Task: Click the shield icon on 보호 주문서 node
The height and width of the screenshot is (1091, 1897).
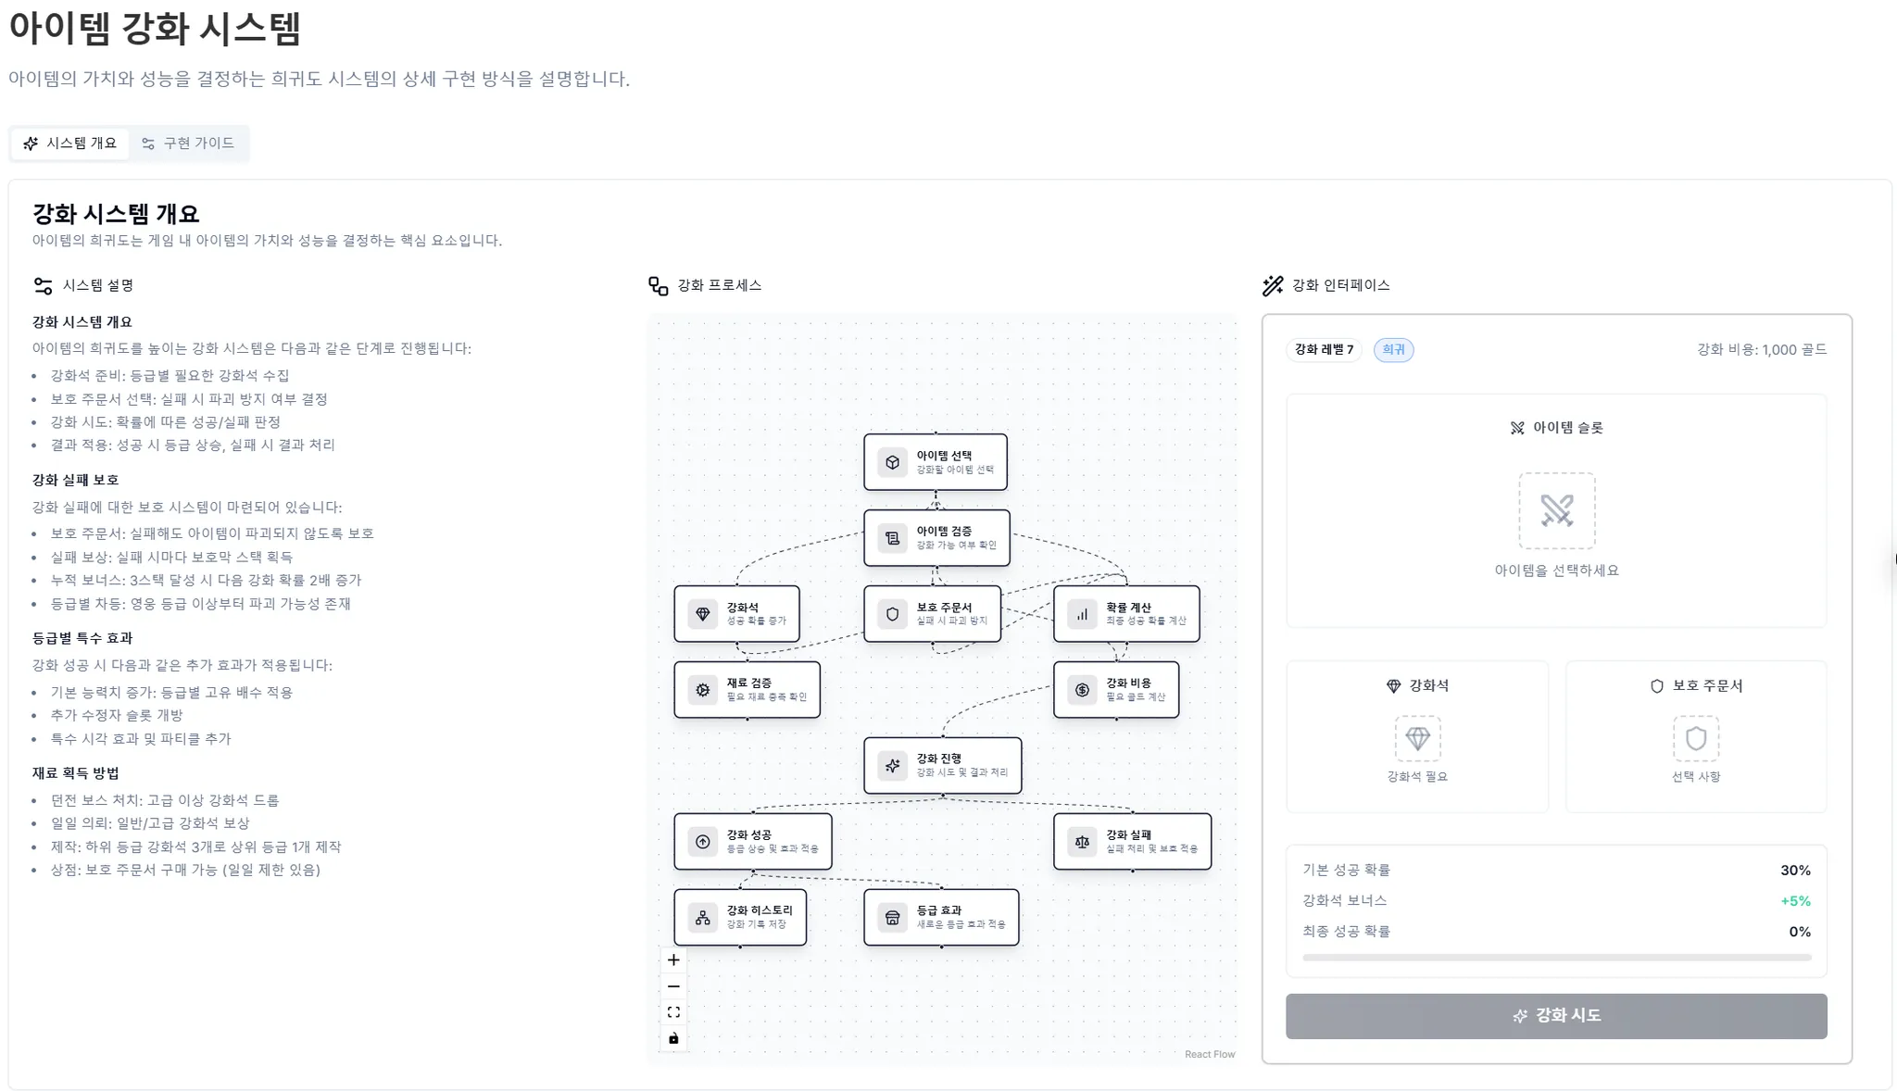Action: pos(892,614)
